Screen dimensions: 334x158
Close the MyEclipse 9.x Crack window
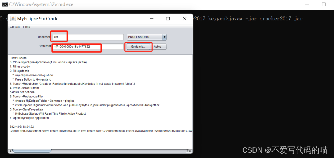click(x=184, y=19)
